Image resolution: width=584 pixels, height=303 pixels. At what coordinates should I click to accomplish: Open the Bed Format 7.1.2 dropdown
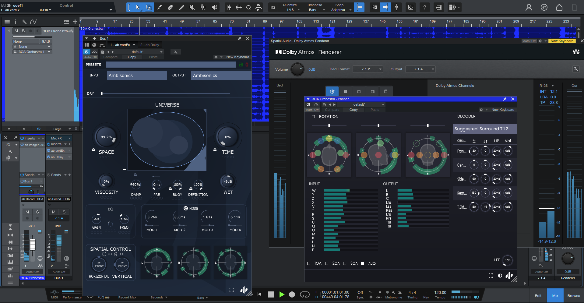[368, 69]
